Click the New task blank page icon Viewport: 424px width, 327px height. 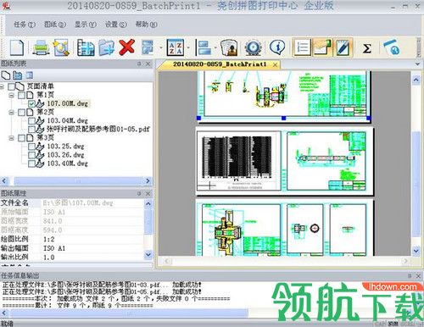coord(17,47)
